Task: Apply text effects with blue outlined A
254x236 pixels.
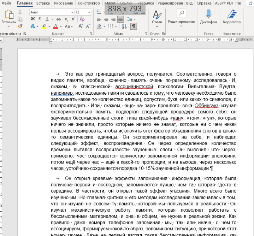Action: [33, 26]
